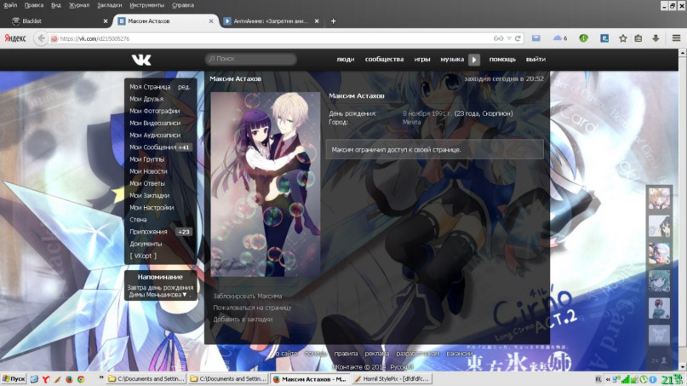The image size is (687, 386).
Task: Click Заблокировать Максима link
Action: coord(248,296)
